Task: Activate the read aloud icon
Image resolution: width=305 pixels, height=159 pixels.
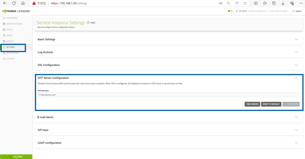Action: (237, 3)
